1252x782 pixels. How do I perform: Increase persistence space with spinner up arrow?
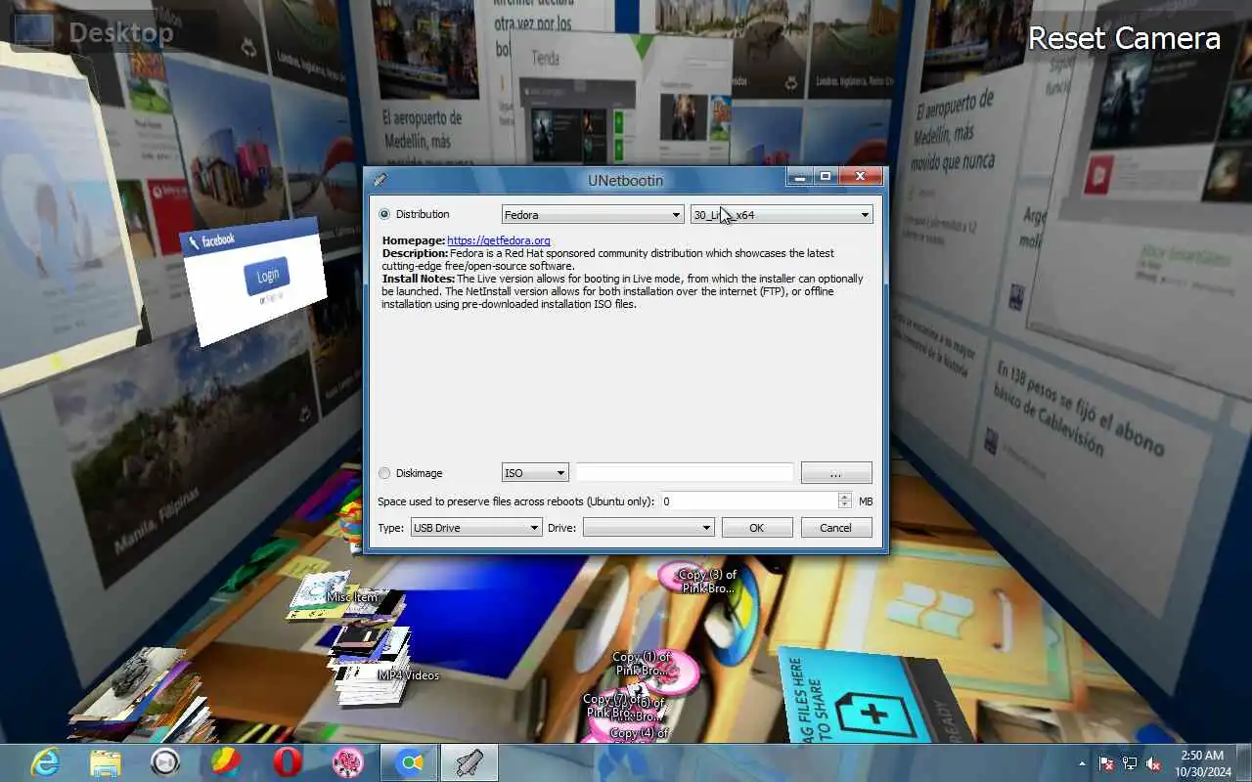[845, 497]
